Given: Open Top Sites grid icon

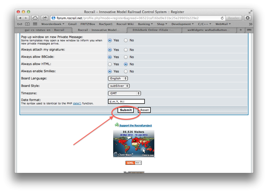Looking at the screenshot, I should coord(35,24).
